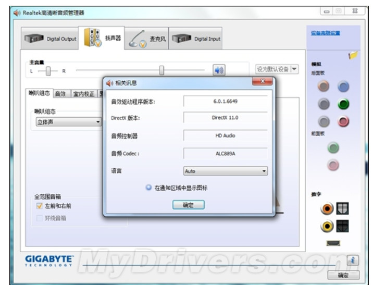Open the 喇叭组态 speaker configuration sub-tab
The image size is (385, 285).
39,93
